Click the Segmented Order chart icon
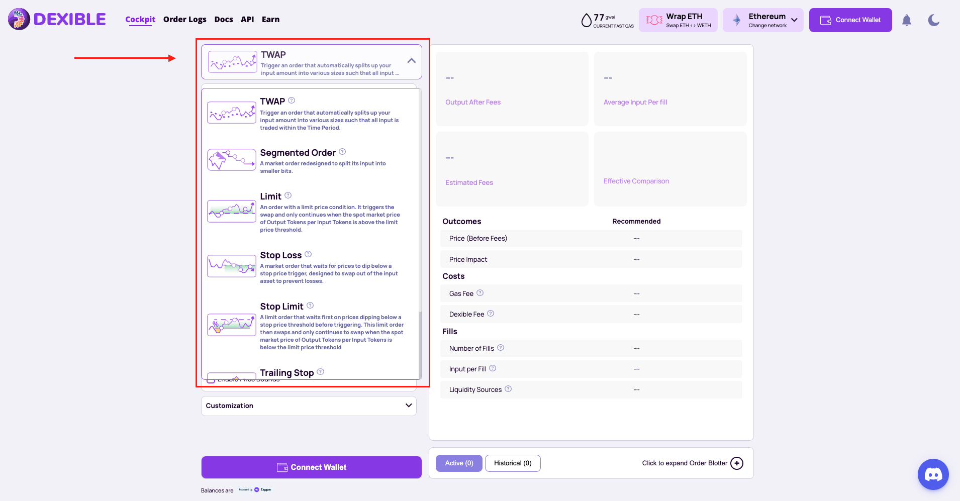 (232, 160)
